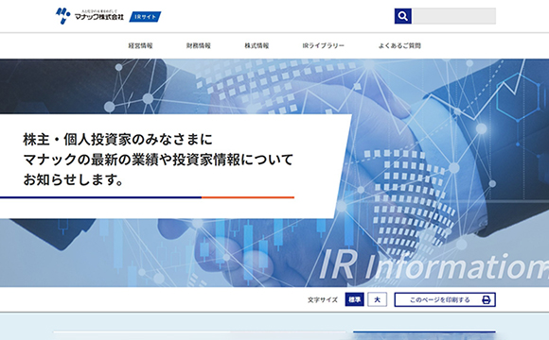Click the IR Information banner text
The height and width of the screenshot is (340, 549).
point(434,265)
